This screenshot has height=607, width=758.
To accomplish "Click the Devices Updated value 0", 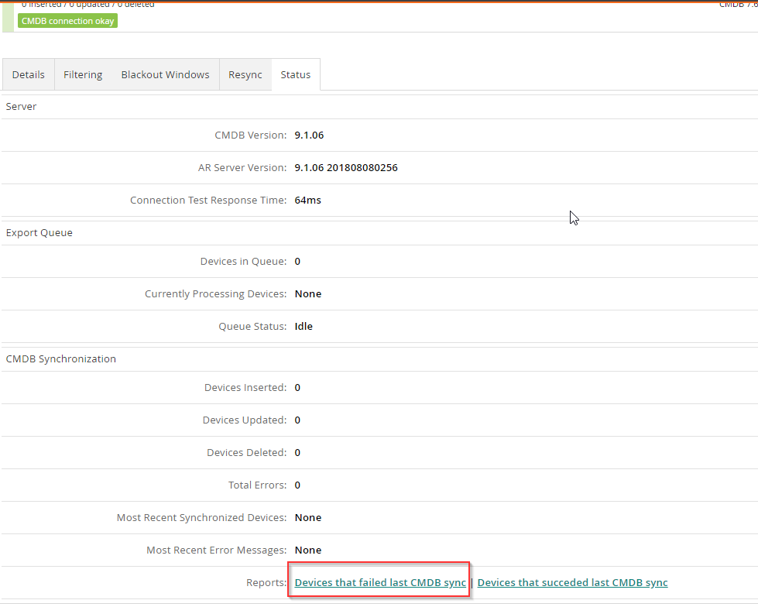I will [297, 420].
